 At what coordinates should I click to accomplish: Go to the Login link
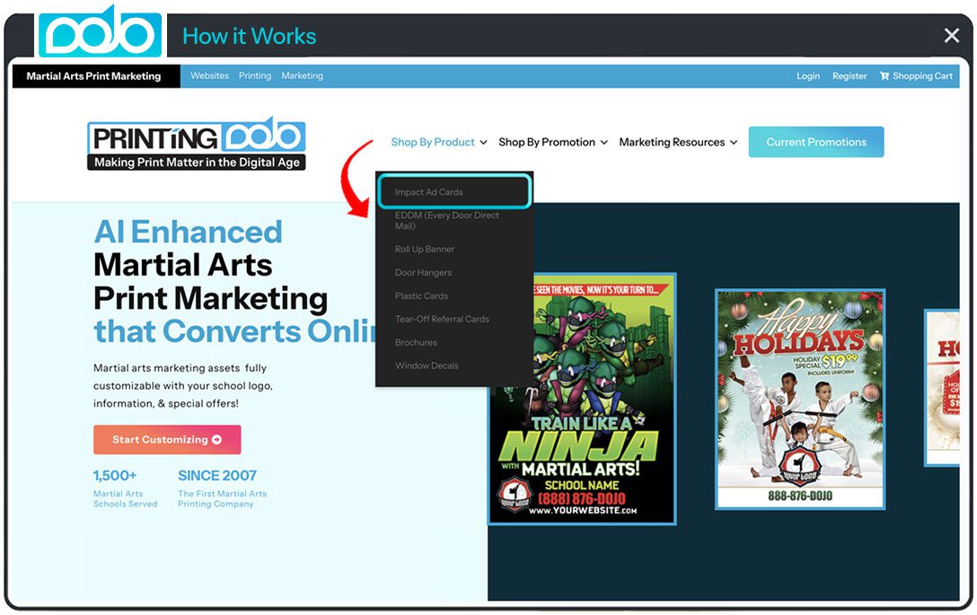pos(807,76)
